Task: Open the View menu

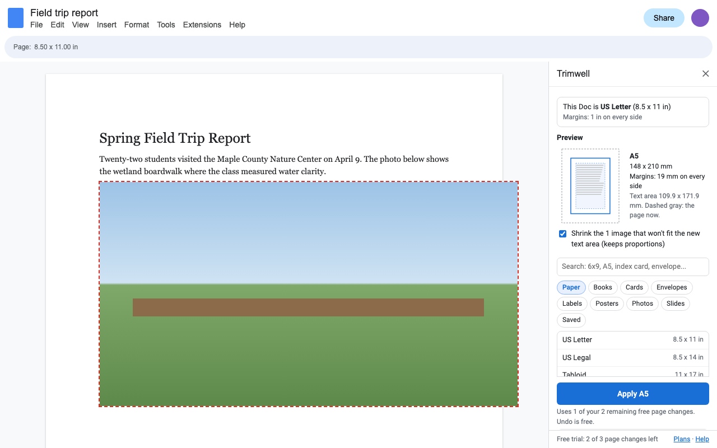Action: tap(81, 25)
